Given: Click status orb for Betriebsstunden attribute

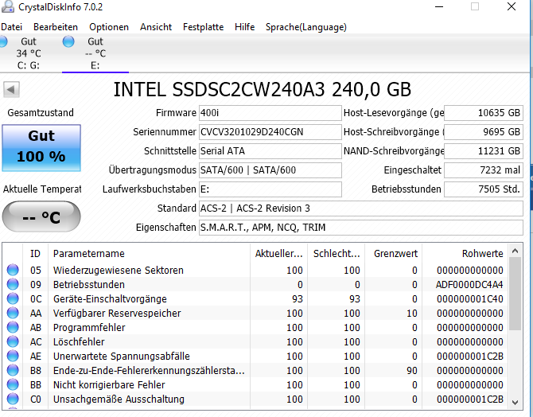Looking at the screenshot, I should [x=13, y=285].
